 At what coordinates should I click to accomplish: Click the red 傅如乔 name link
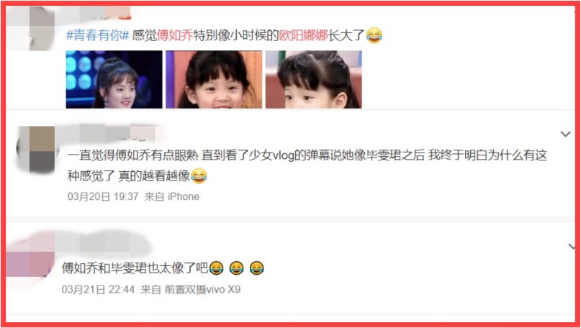pyautogui.click(x=175, y=35)
